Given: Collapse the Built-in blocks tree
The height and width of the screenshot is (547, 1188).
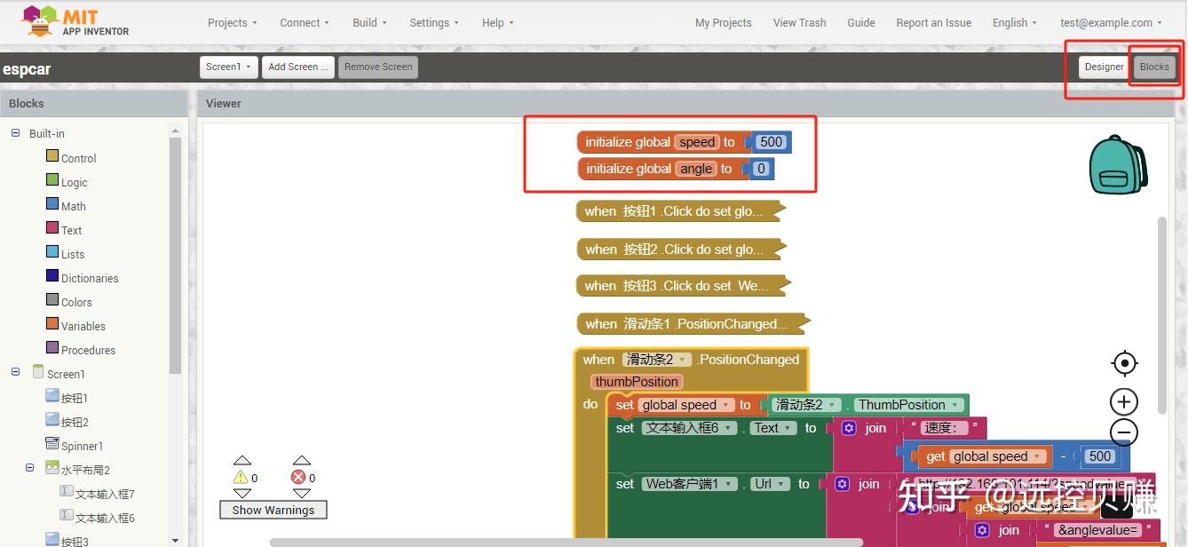Looking at the screenshot, I should (x=13, y=133).
